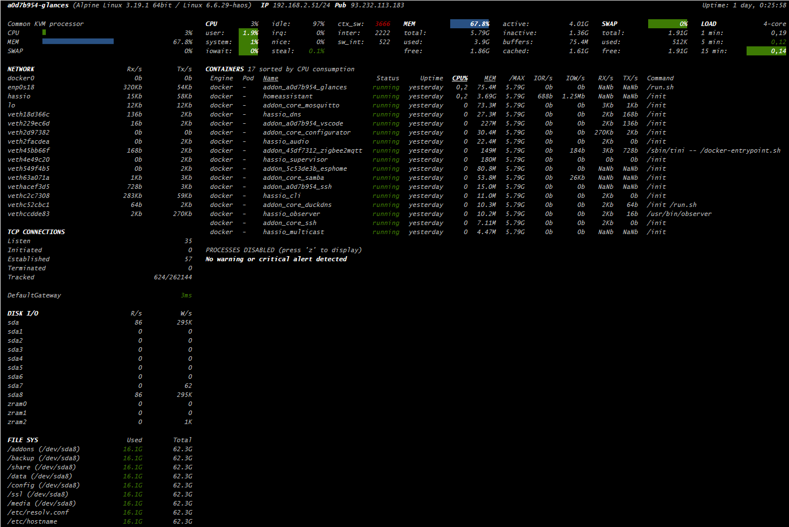Select container addon_a0d7b954_ssh

(x=297, y=187)
